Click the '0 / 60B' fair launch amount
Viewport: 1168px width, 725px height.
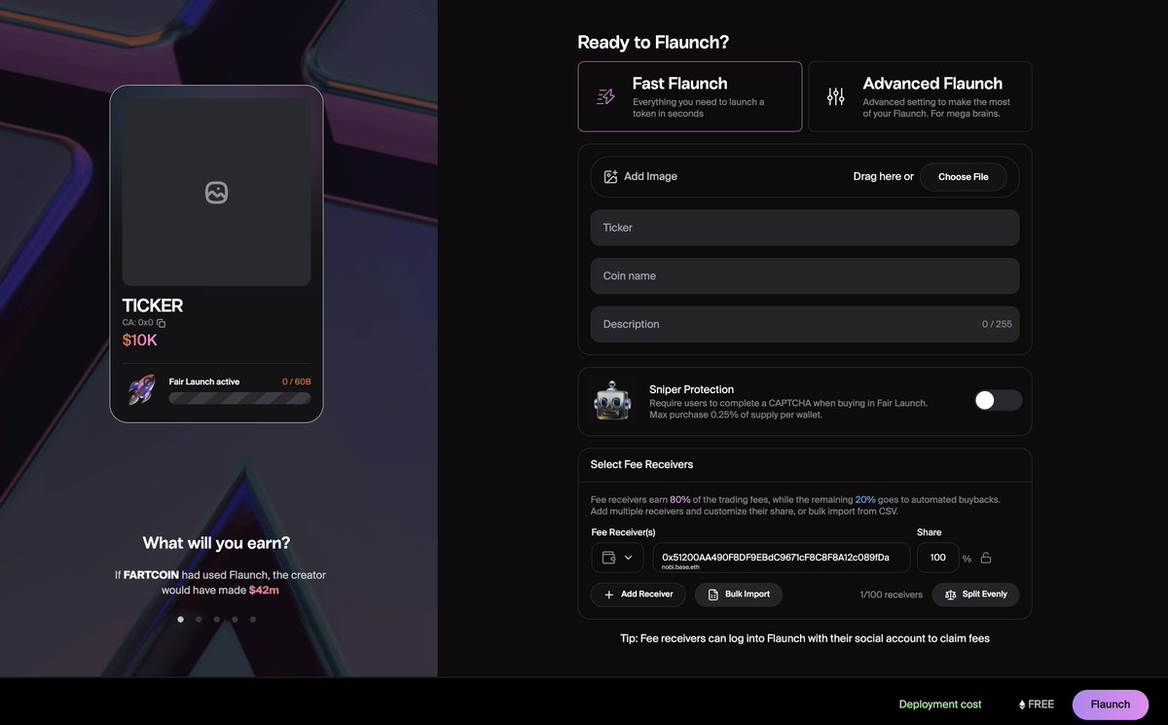coord(297,381)
